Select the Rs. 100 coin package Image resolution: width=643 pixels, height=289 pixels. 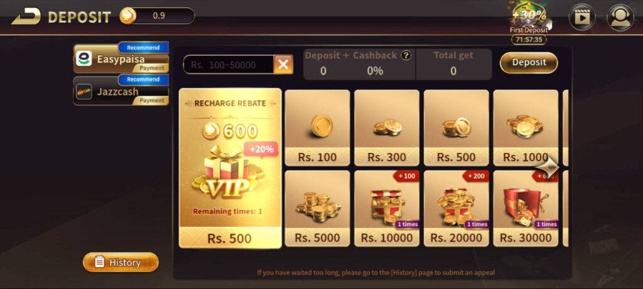317,128
